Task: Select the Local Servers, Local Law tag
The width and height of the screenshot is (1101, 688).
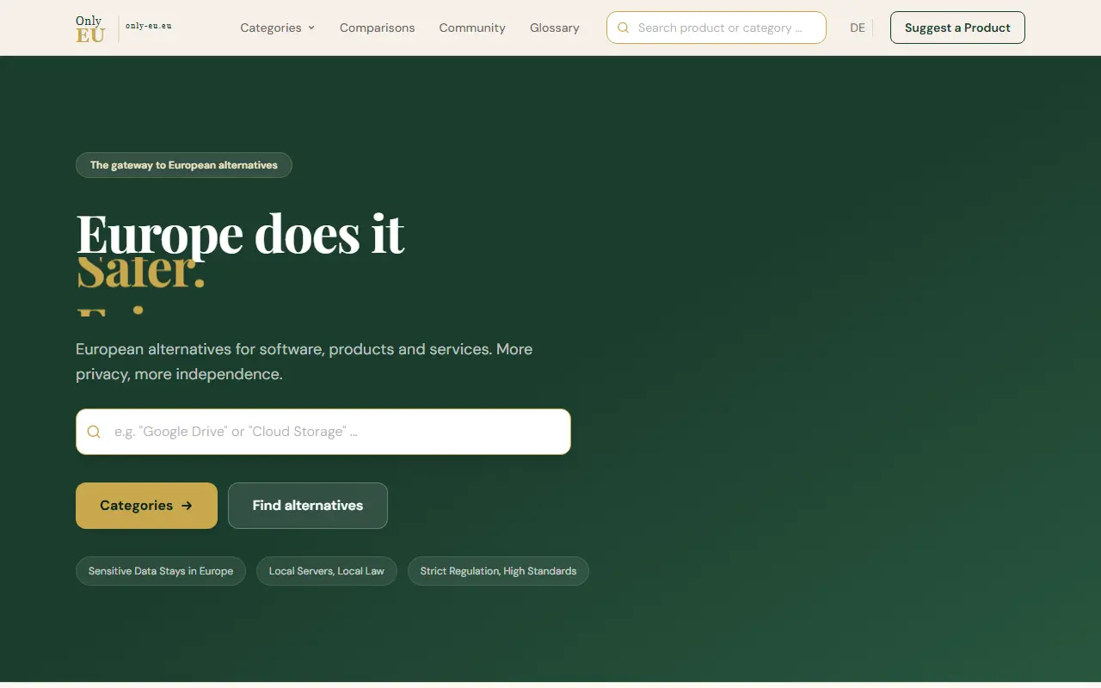Action: (327, 571)
